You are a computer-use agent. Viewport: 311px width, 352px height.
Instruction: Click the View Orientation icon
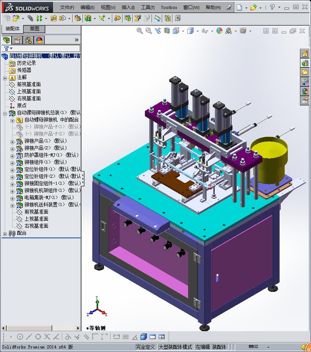(x=176, y=31)
